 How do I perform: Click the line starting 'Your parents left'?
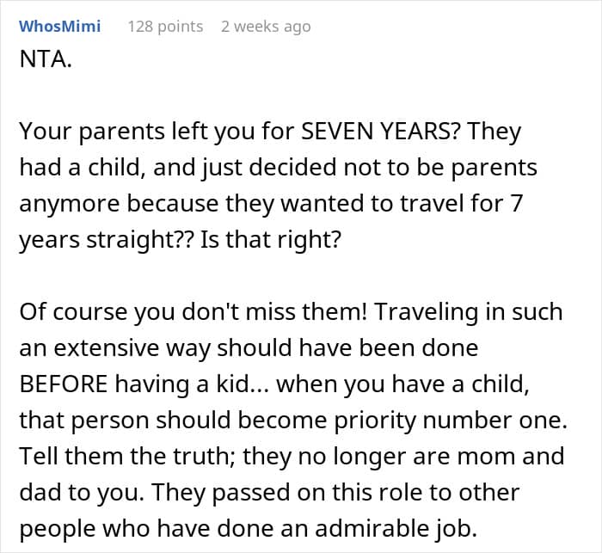tap(270, 132)
